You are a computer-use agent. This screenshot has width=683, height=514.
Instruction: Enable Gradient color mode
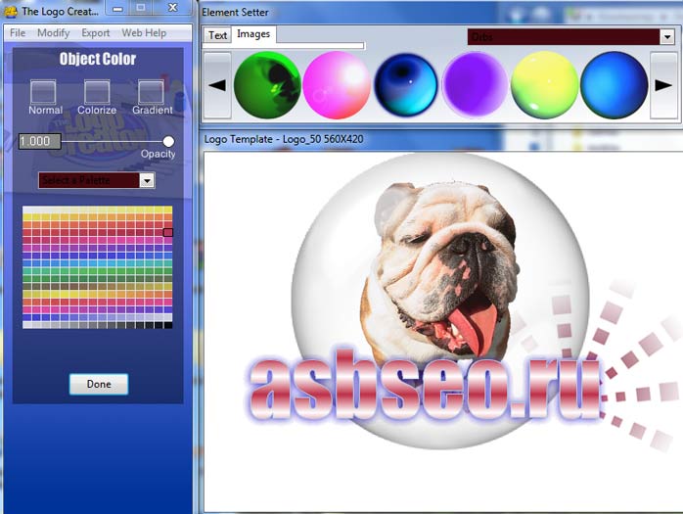coord(150,92)
